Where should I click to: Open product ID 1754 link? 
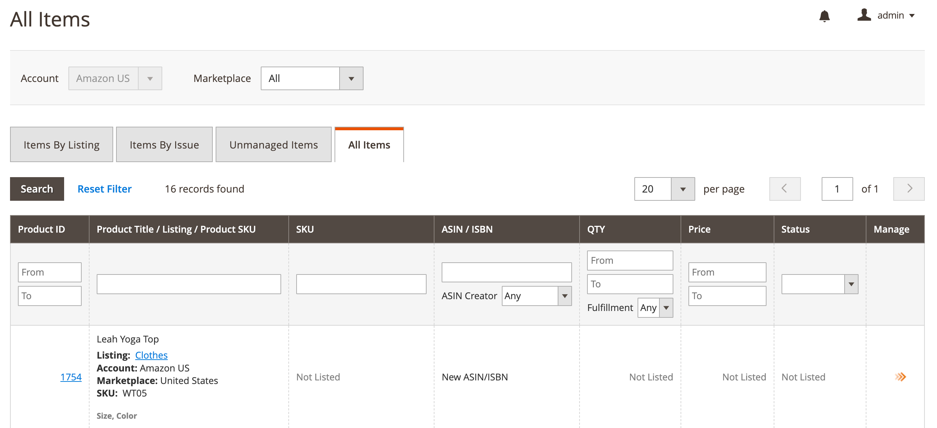tap(71, 377)
